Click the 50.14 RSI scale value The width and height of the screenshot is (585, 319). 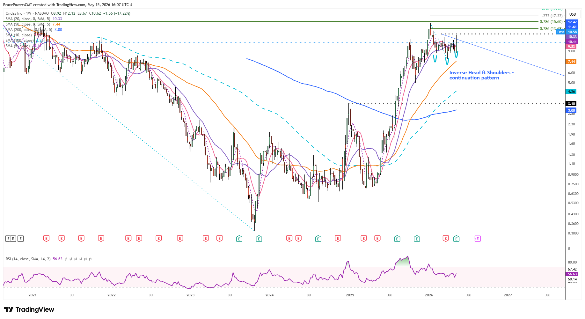pyautogui.click(x=572, y=279)
